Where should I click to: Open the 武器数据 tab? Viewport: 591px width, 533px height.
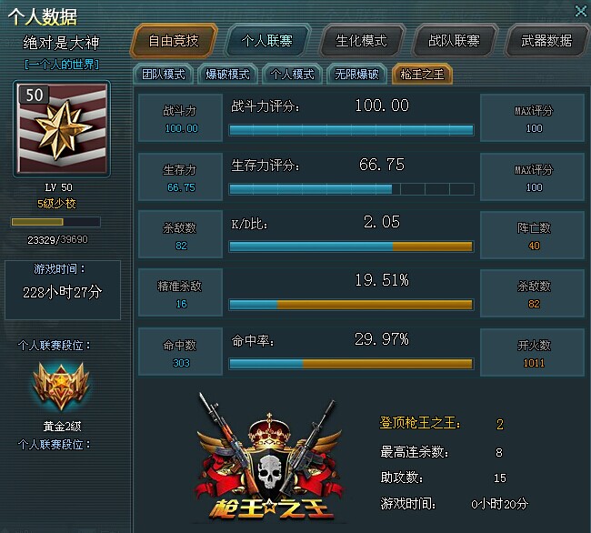tap(546, 41)
